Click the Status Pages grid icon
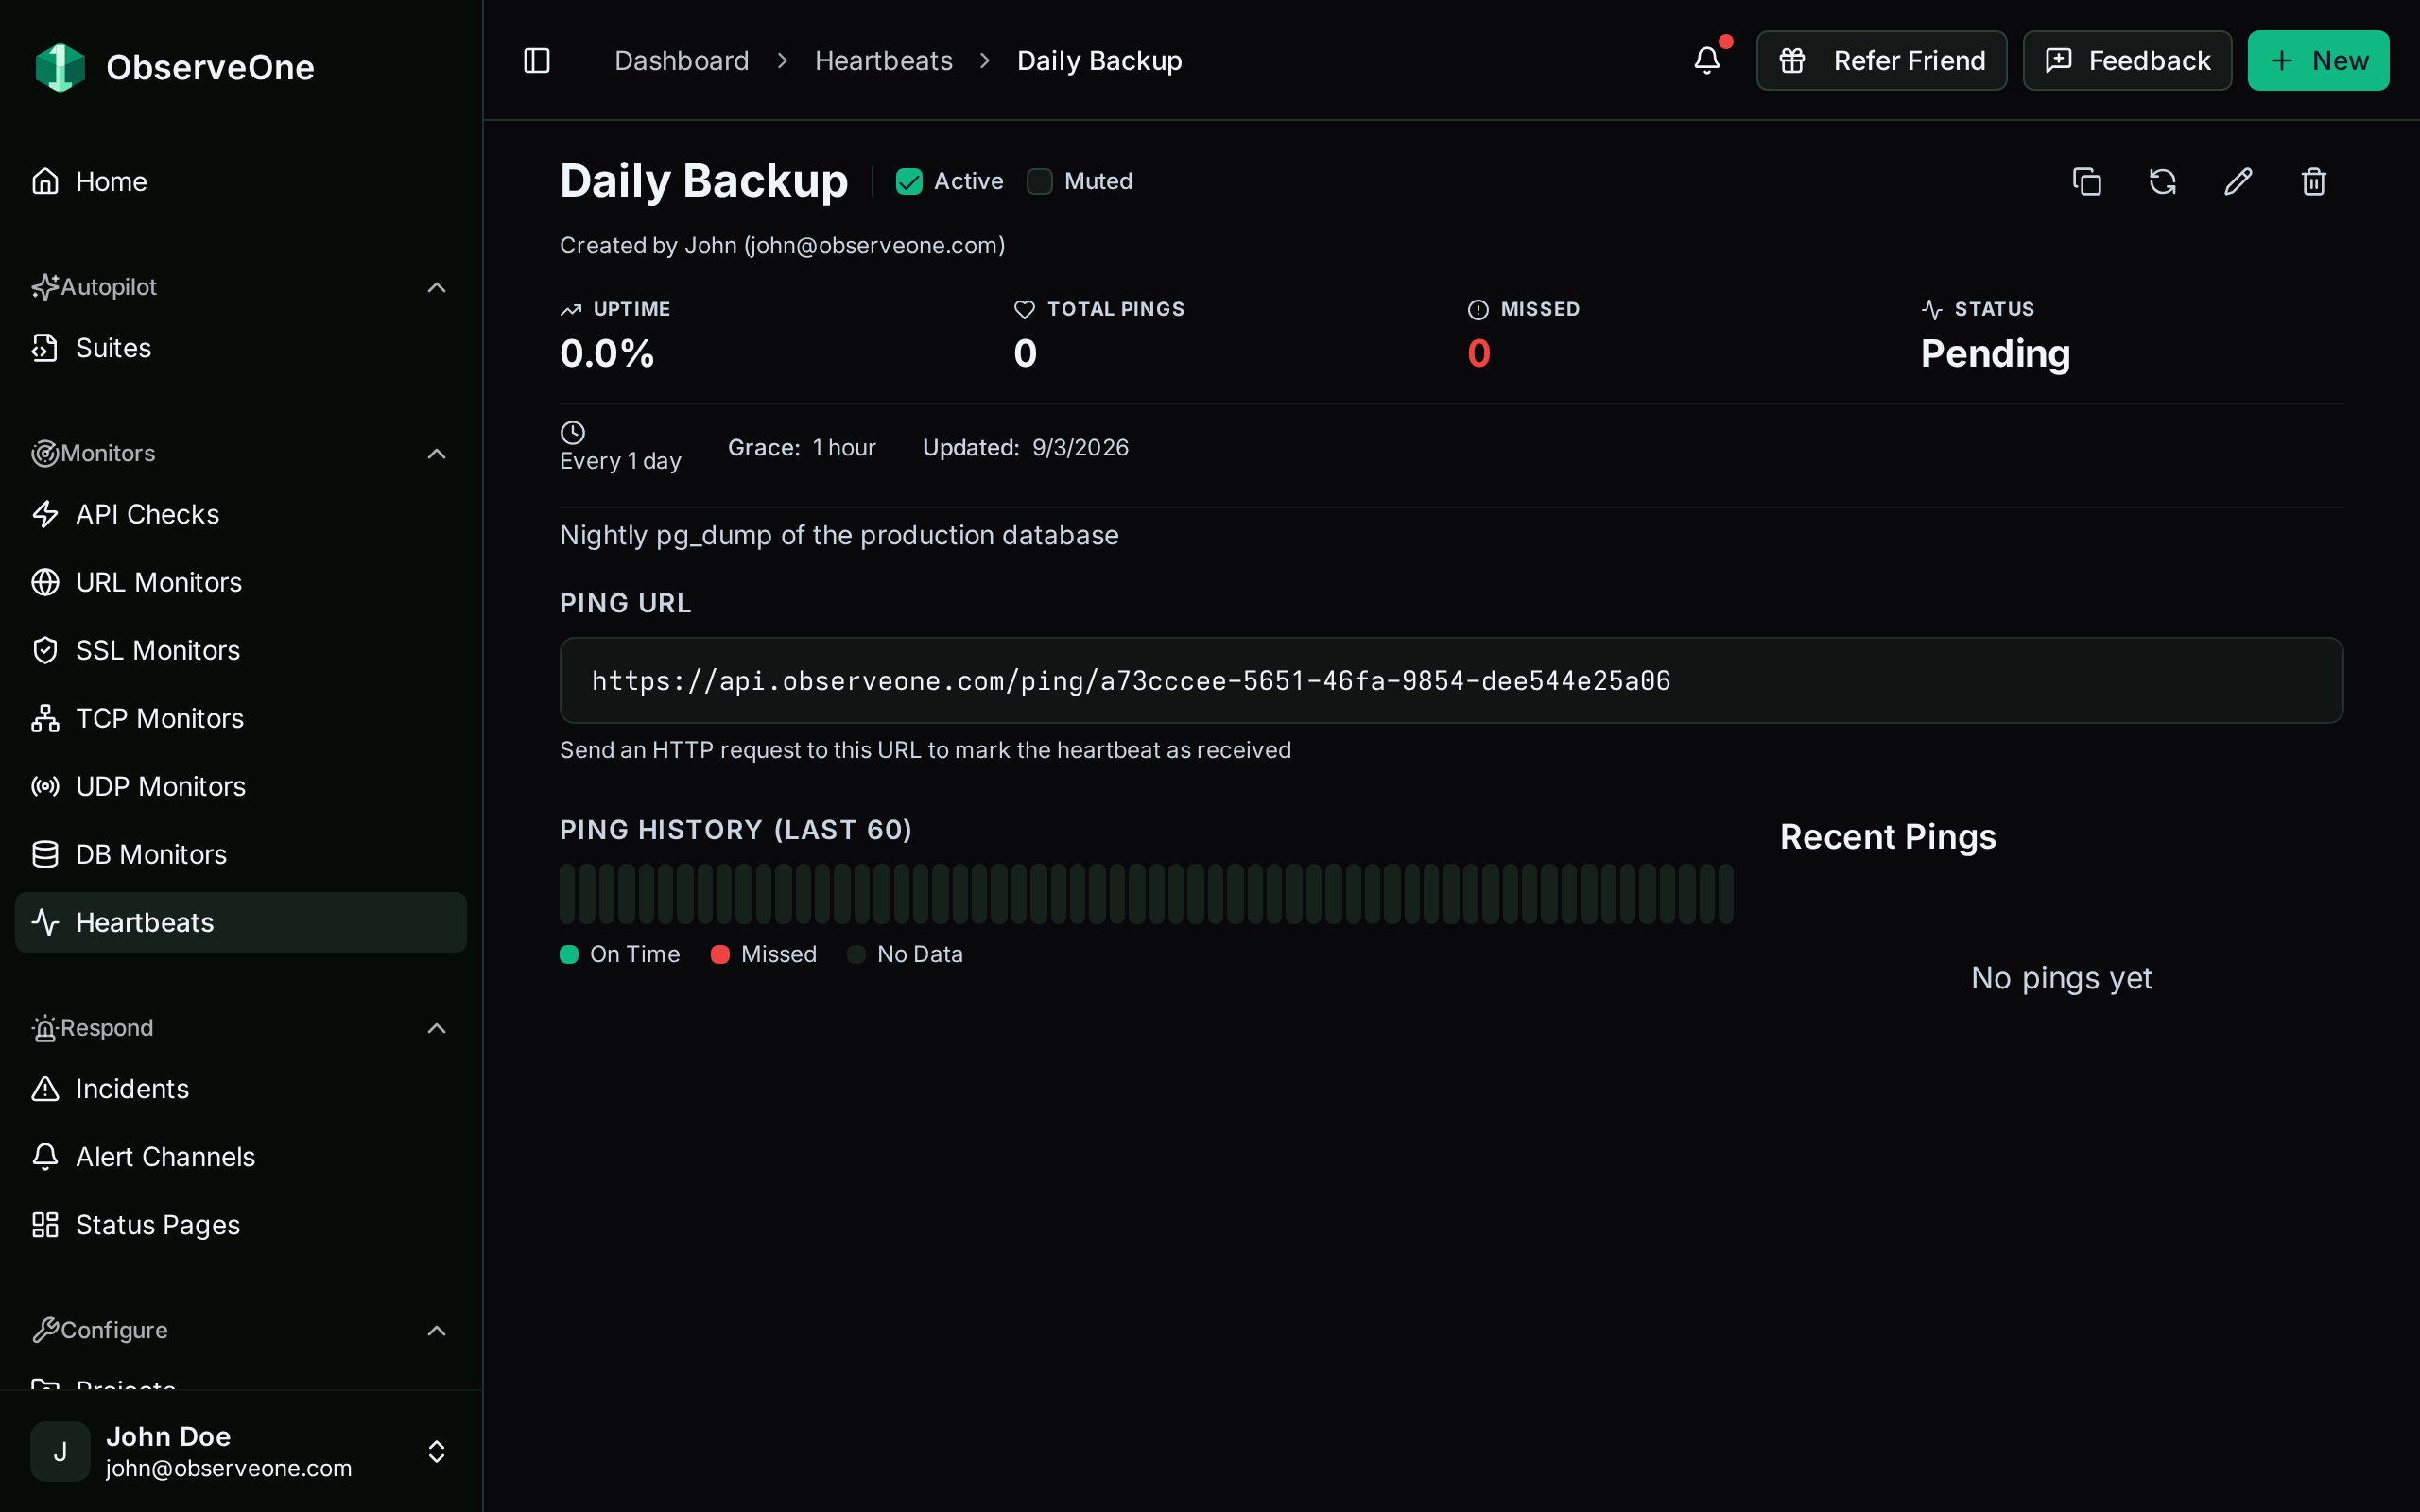Screen dimensions: 2420x1512 [x=45, y=1225]
